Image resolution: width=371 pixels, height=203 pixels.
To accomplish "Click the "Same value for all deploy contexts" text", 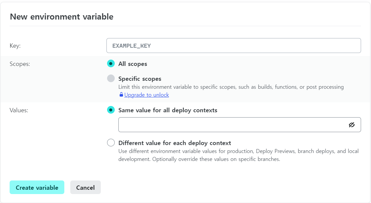I will tap(168, 110).
